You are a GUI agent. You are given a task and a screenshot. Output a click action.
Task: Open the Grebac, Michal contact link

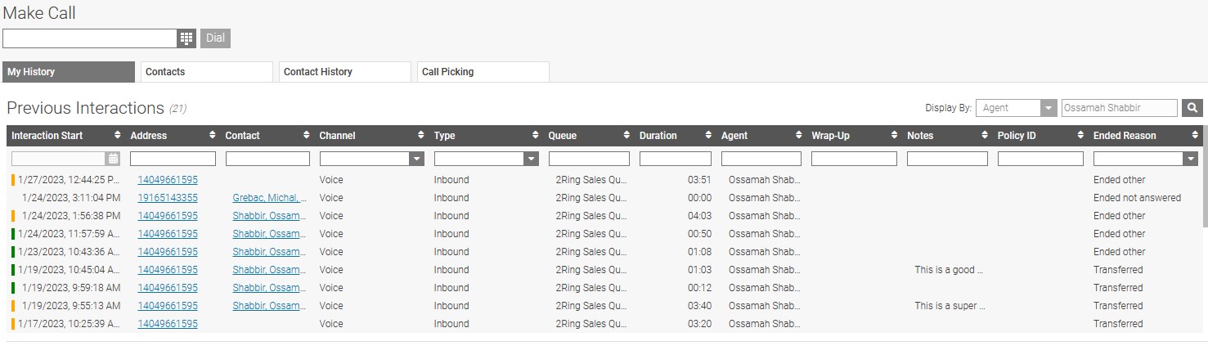(x=269, y=198)
